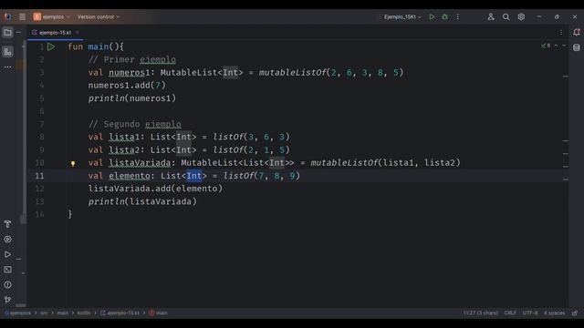The image size is (584, 328).
Task: Click line number 11 in the gutter
Action: point(39,176)
